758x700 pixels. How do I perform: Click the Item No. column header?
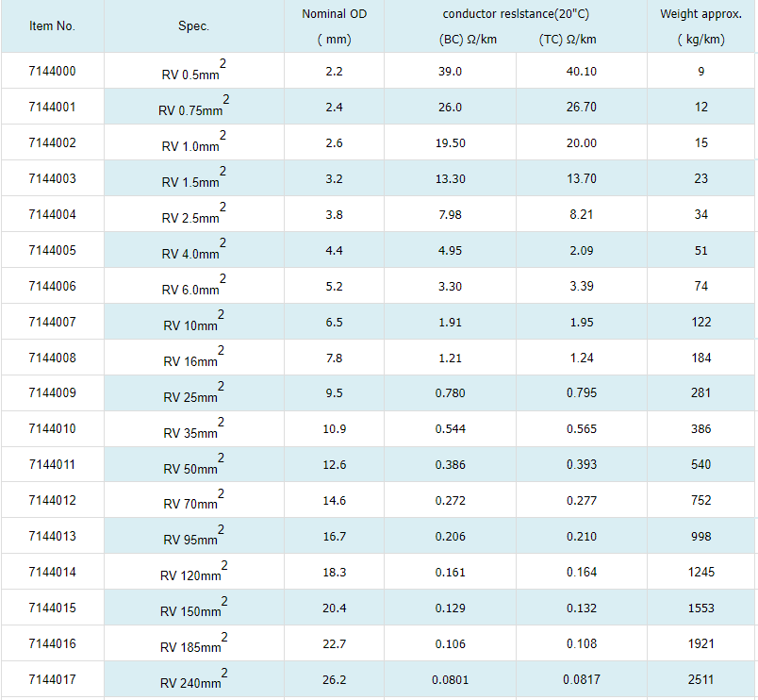coord(52,26)
